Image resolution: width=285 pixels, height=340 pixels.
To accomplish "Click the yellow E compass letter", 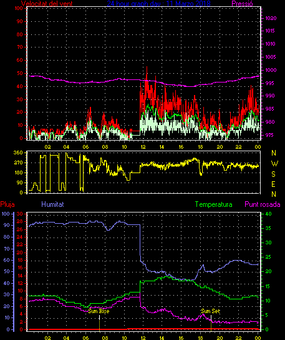I will pyautogui.click(x=274, y=184).
